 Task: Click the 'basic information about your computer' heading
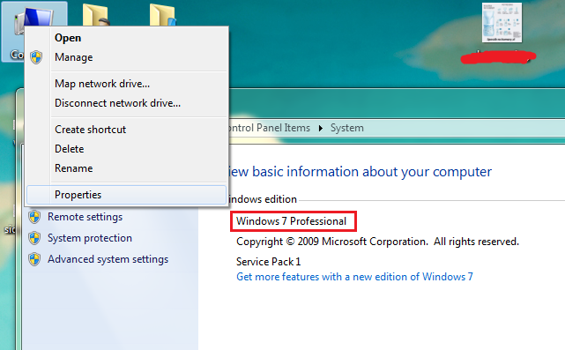coord(372,172)
